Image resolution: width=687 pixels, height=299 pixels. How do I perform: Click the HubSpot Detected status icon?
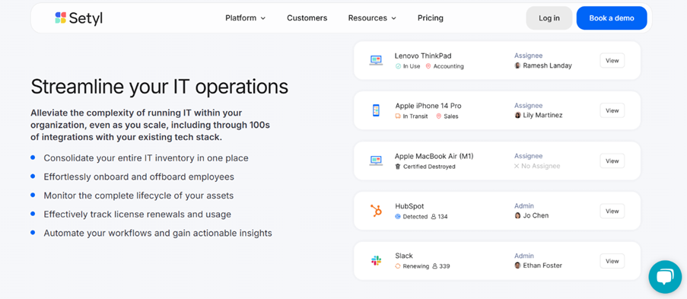pyautogui.click(x=398, y=217)
